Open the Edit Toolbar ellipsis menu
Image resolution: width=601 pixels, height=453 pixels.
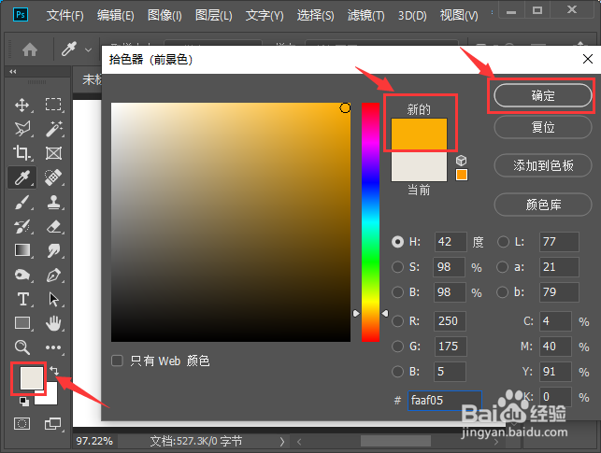click(53, 347)
